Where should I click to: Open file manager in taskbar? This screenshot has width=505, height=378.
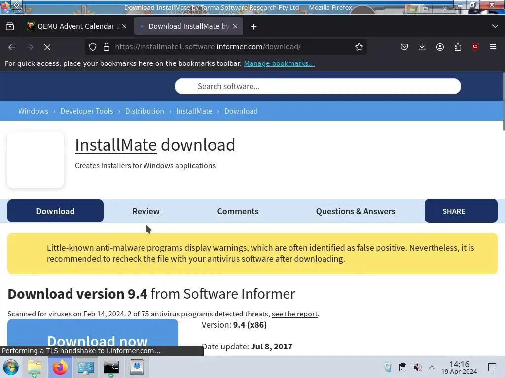coord(35,367)
